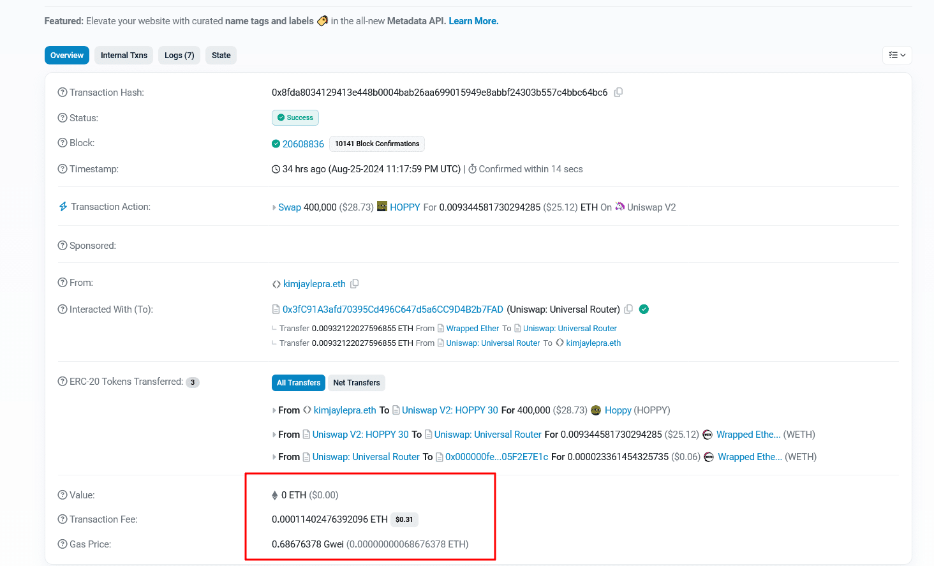This screenshot has height=566, width=934.
Task: Click the $0.31 transaction fee badge
Action: click(x=404, y=519)
